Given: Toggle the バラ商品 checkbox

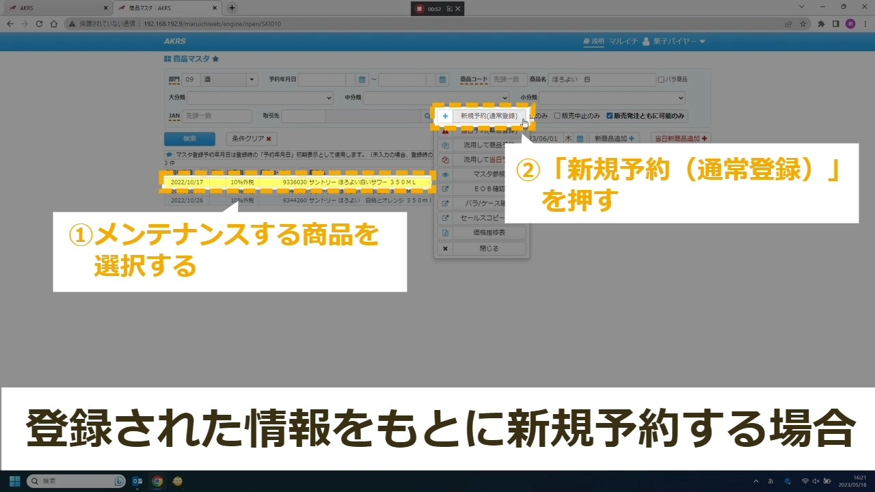Looking at the screenshot, I should tap(661, 80).
